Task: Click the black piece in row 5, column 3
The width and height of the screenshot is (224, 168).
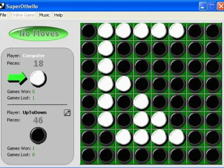Action: (124, 102)
